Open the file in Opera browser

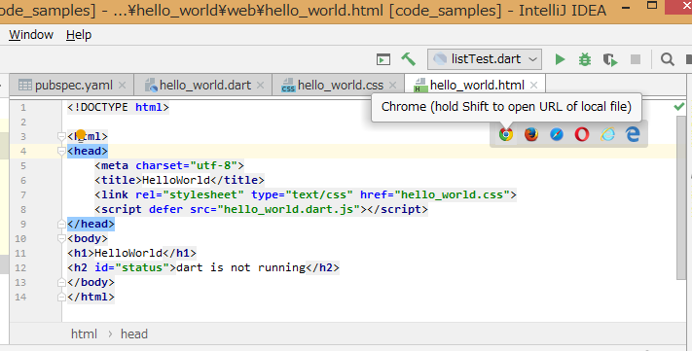point(582,134)
